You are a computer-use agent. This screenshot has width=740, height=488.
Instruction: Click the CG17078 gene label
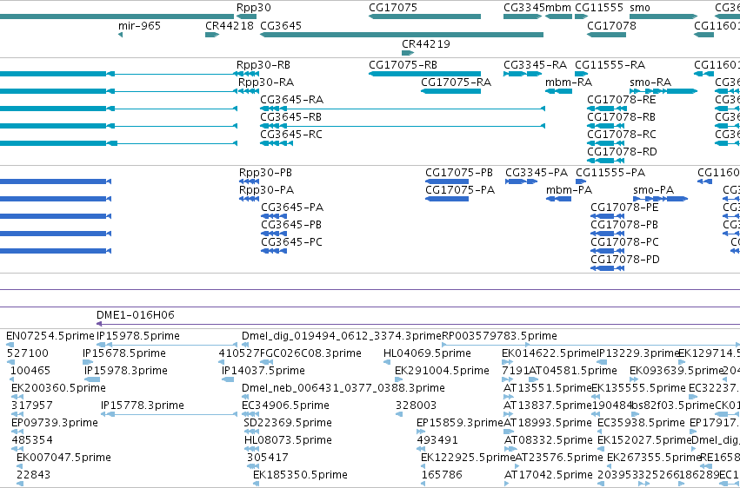click(x=611, y=26)
